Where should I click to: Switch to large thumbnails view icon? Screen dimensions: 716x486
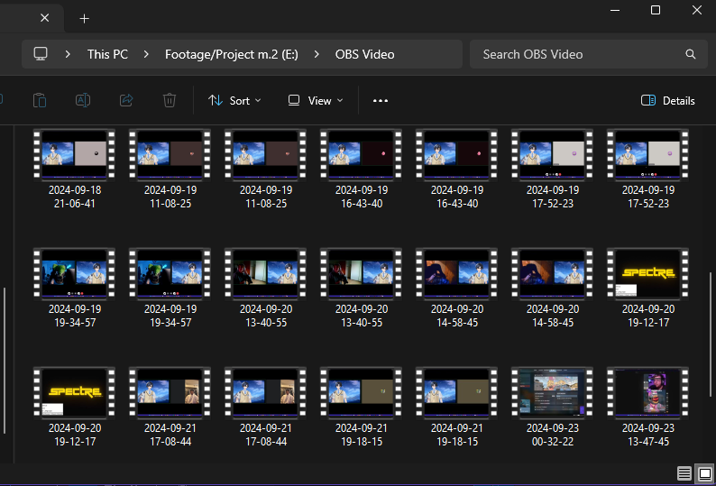[x=705, y=473]
